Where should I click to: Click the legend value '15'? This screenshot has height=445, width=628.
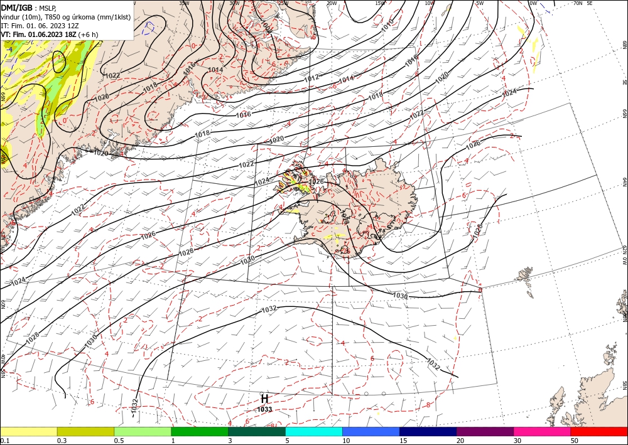(403, 441)
